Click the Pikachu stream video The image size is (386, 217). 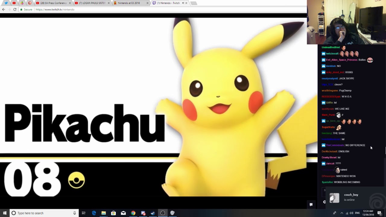click(159, 107)
